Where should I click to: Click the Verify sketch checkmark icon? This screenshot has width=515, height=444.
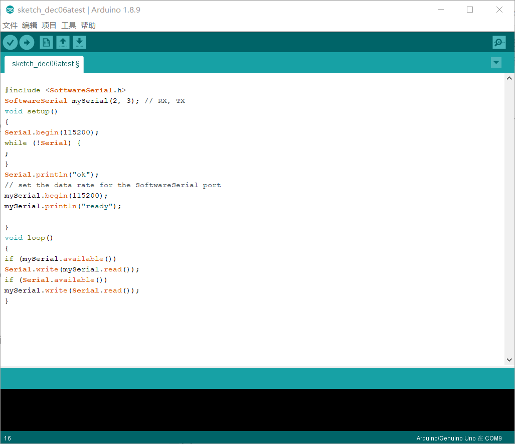[10, 42]
